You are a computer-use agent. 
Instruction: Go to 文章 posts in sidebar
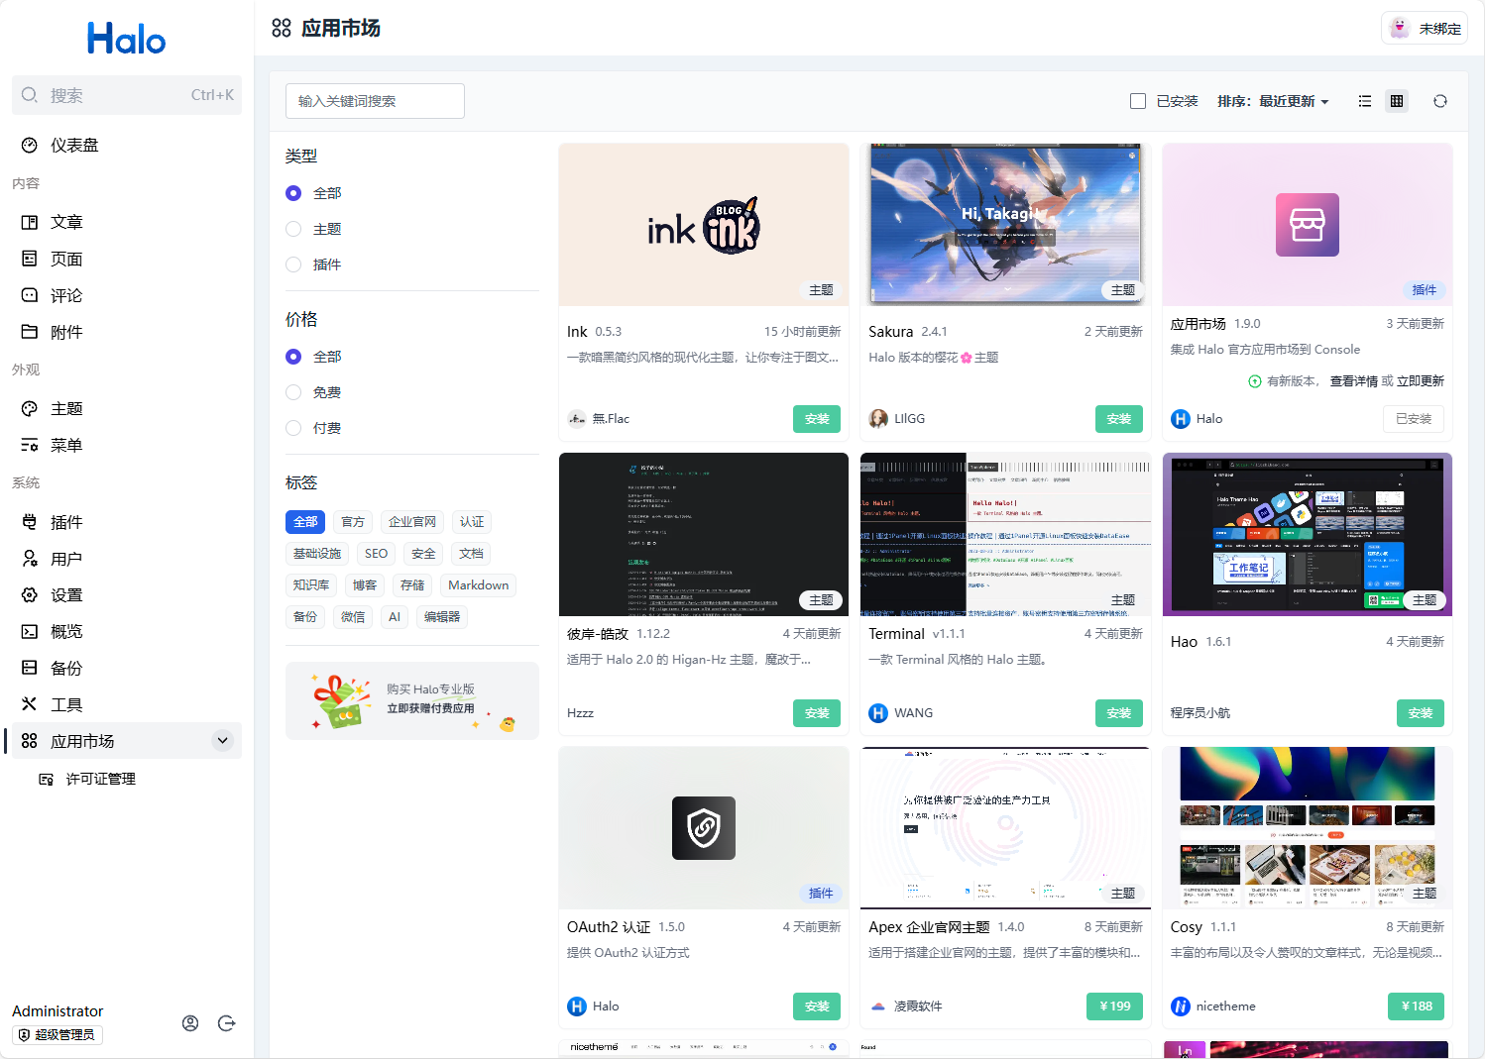[x=66, y=223]
